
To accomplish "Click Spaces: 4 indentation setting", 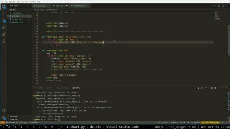I will [x=174, y=123].
